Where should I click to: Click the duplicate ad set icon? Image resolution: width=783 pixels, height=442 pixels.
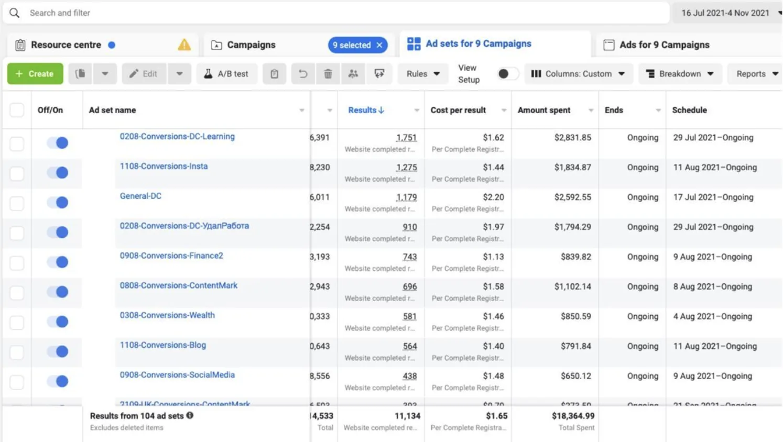[x=80, y=74]
